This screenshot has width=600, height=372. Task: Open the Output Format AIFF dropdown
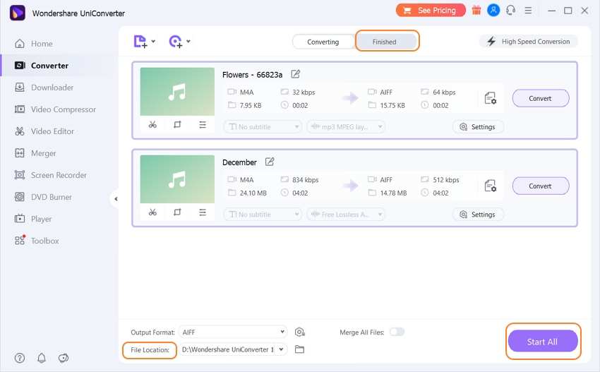[233, 332]
